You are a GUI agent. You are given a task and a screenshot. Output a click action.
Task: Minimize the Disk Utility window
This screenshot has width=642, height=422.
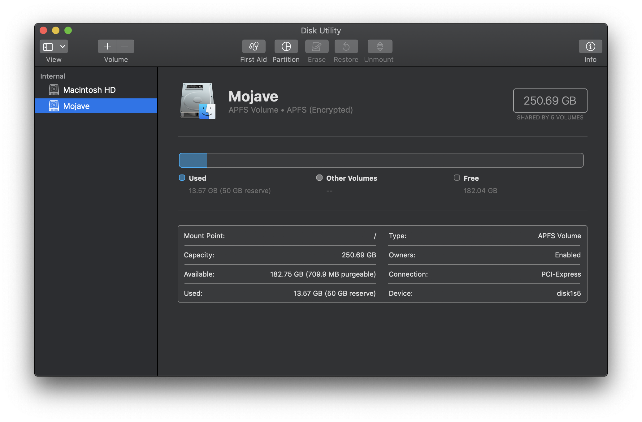(56, 30)
